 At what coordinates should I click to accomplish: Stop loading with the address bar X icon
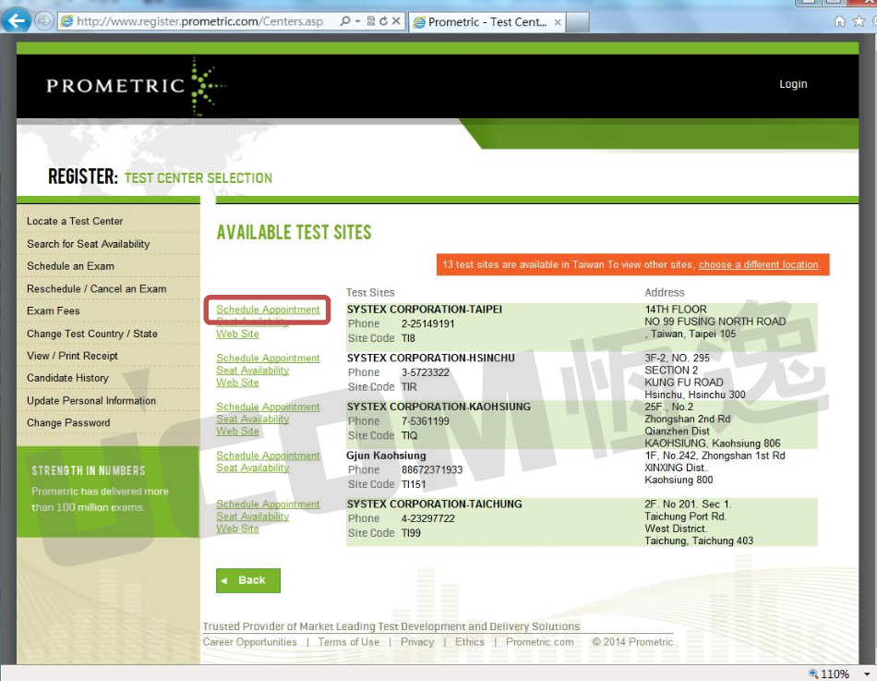(x=396, y=21)
